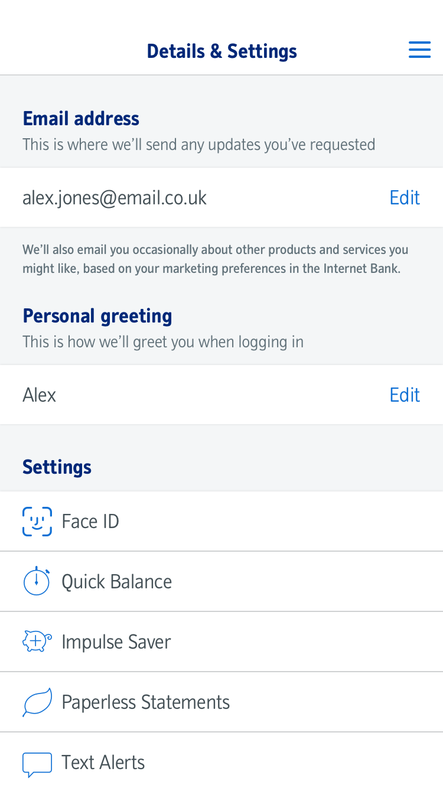Select the Impulse Saver label

click(116, 642)
